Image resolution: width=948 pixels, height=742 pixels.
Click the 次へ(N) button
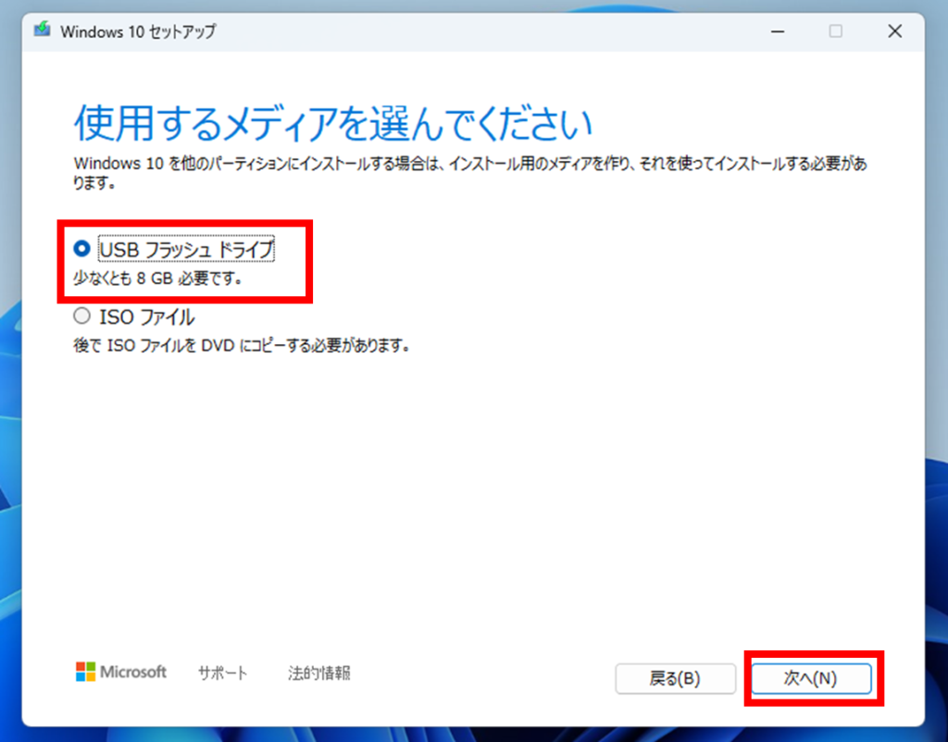pyautogui.click(x=811, y=678)
